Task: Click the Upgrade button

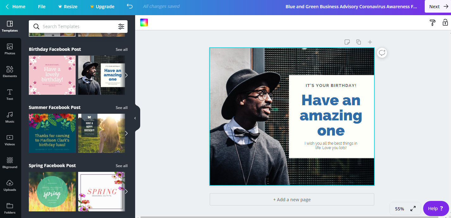Action: pos(102,6)
